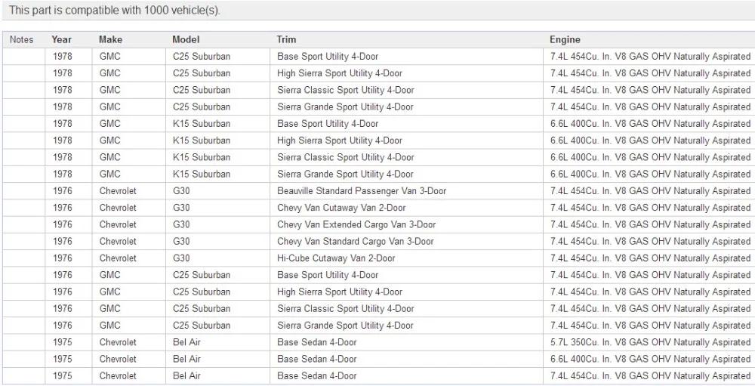
Task: Click the 7.4L engine cell in Bel Air row
Action: [649, 376]
